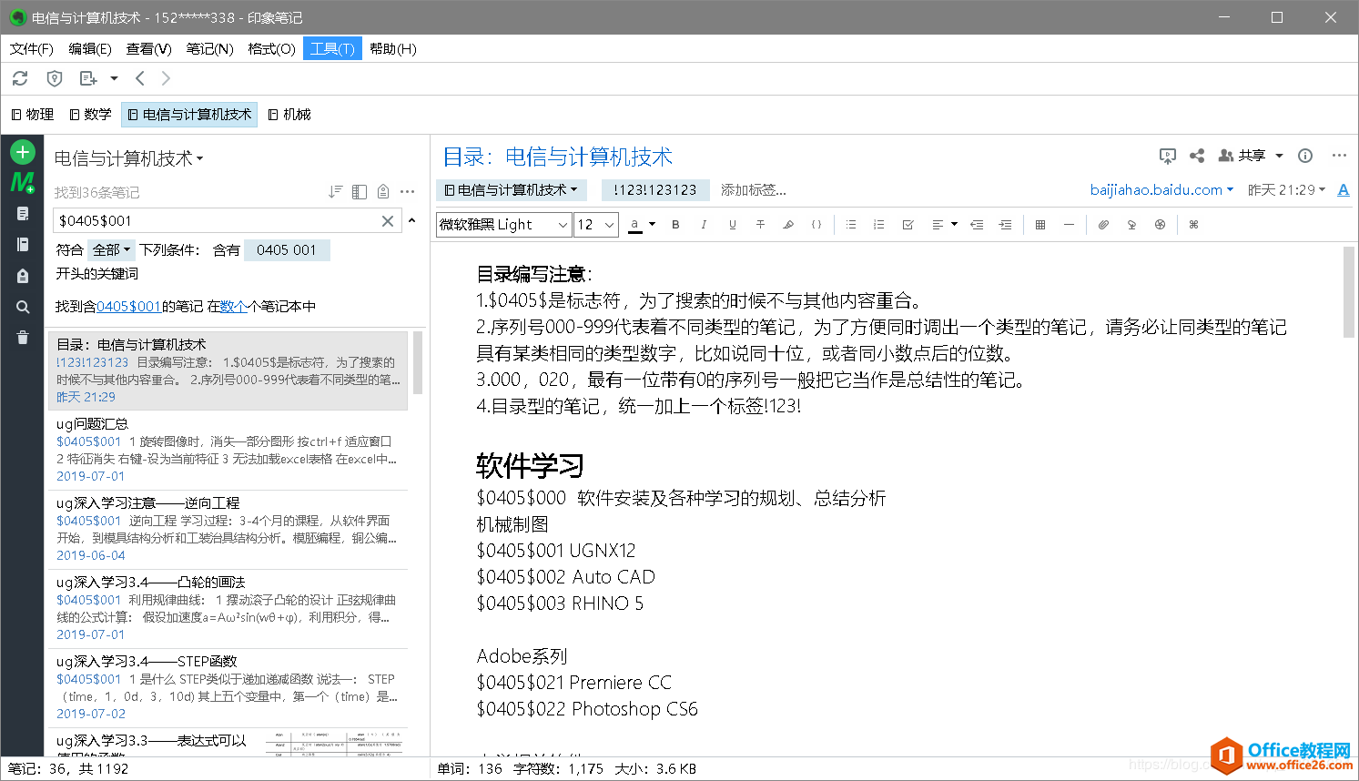
Task: Open the trash sidebar icon
Action: pyautogui.click(x=23, y=338)
